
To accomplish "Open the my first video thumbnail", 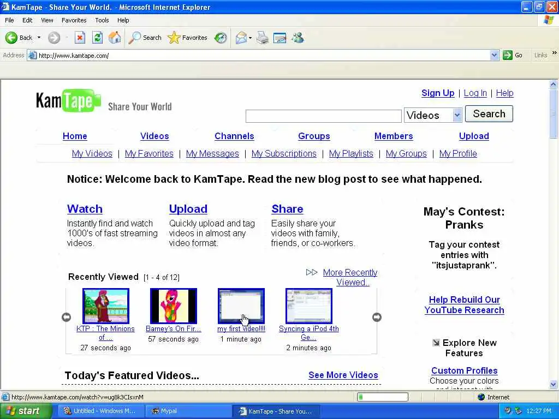I will tap(241, 306).
